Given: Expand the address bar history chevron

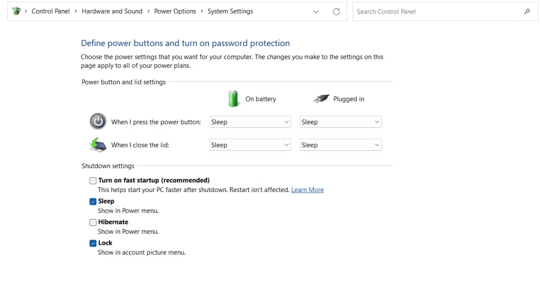Looking at the screenshot, I should click(316, 11).
